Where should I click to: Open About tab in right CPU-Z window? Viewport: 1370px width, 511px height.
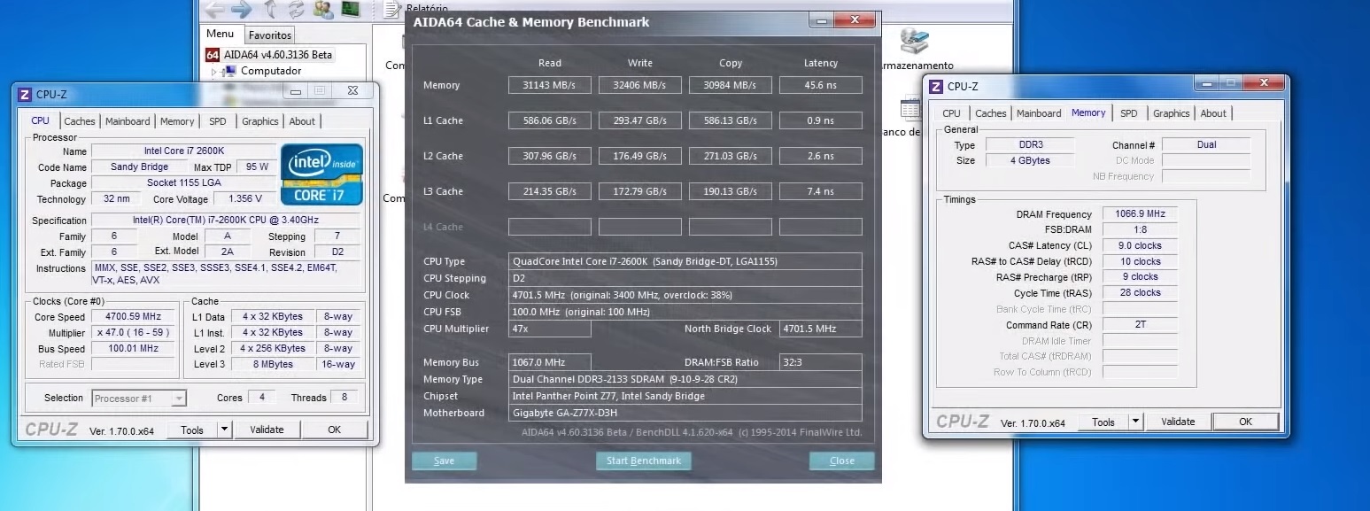(x=1213, y=113)
